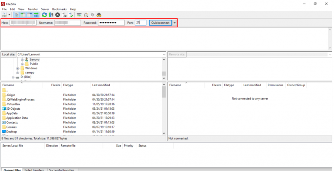Toggle the remote directory tree display
Image resolution: width=334 pixels, height=171 pixels.
pos(30,15)
